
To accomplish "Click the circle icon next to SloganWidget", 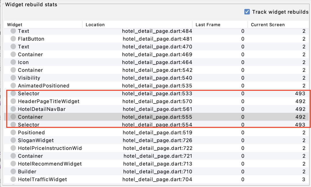I will tap(13, 140).
